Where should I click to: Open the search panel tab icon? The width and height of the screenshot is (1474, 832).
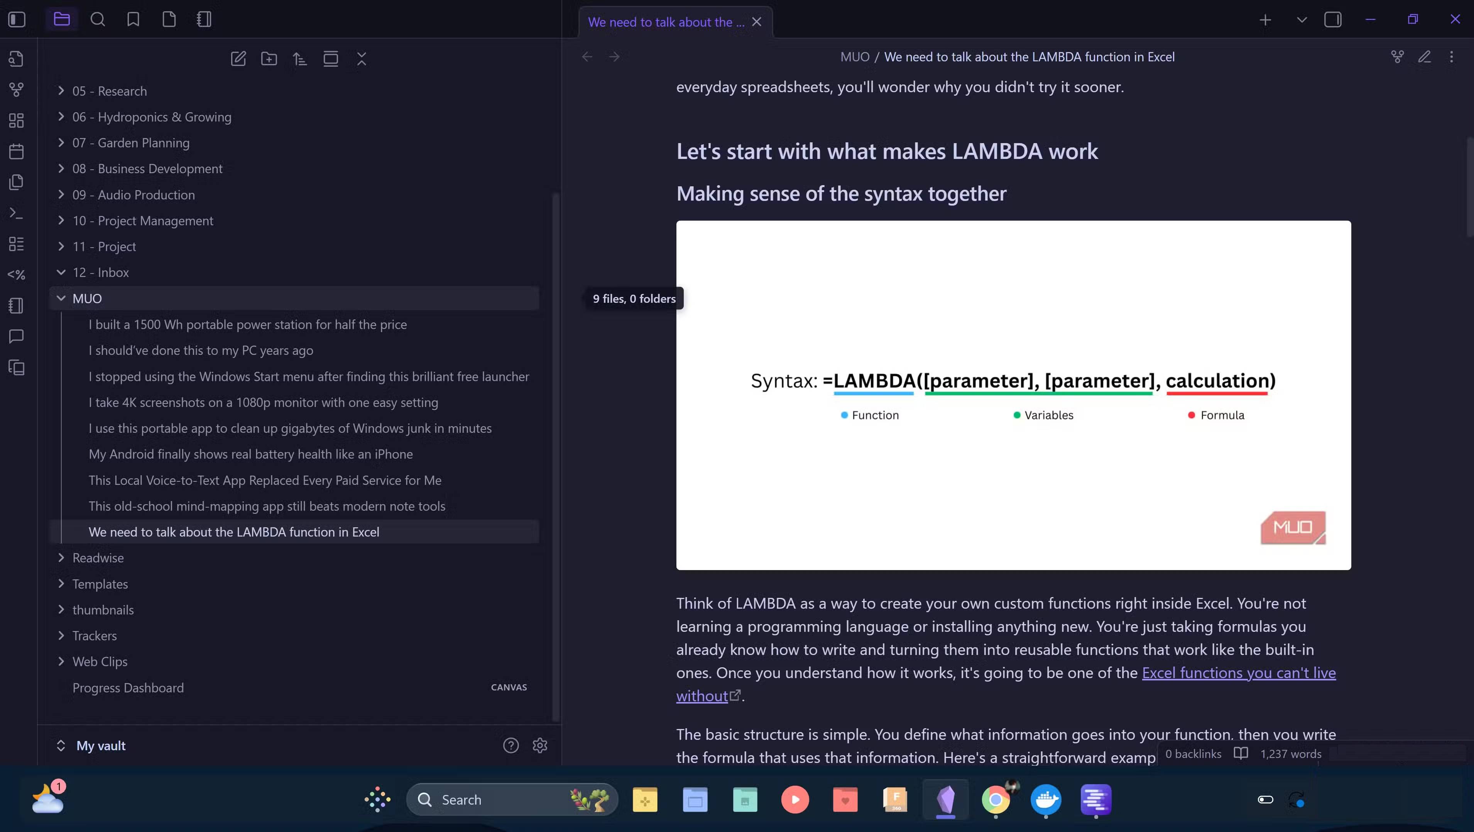coord(98,19)
